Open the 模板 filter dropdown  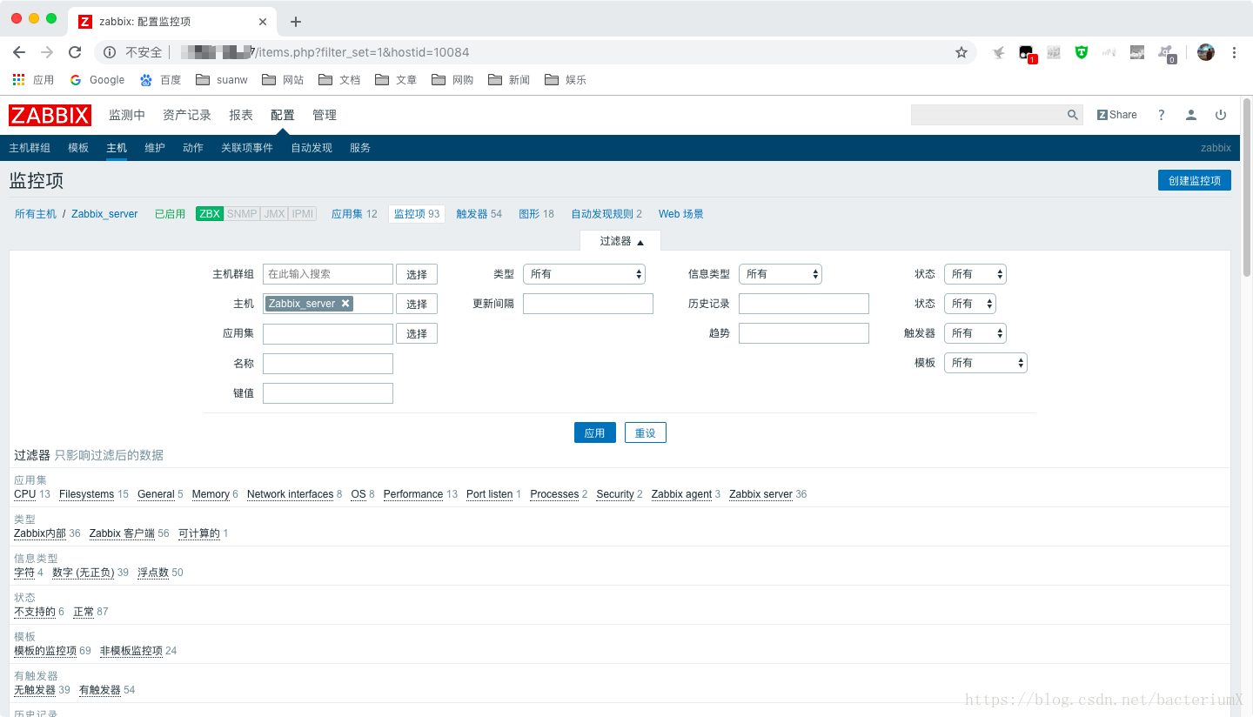click(x=986, y=363)
